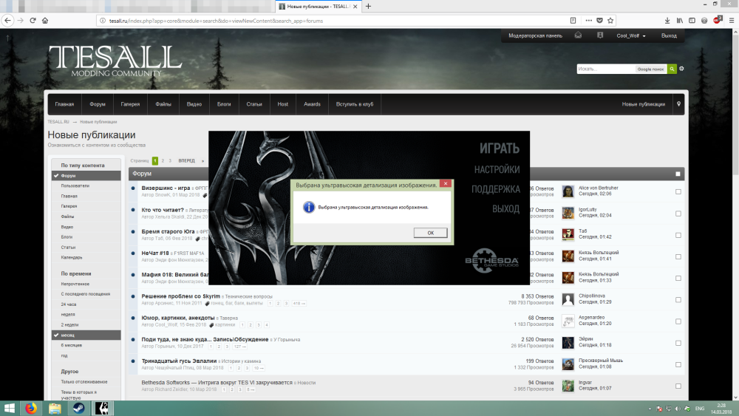Open the Главная nav item

tap(64, 104)
